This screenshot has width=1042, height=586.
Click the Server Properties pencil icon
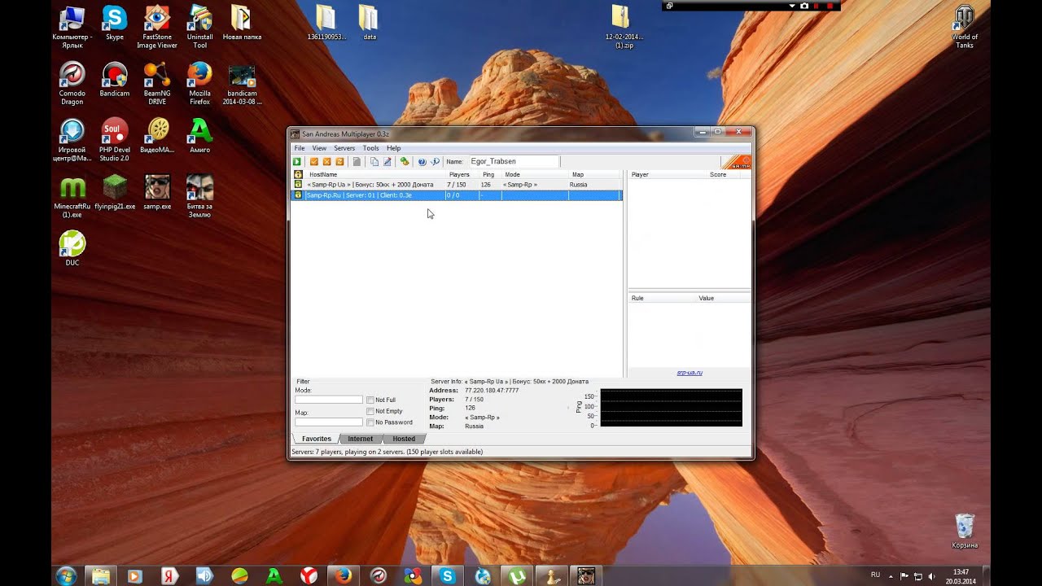[387, 162]
